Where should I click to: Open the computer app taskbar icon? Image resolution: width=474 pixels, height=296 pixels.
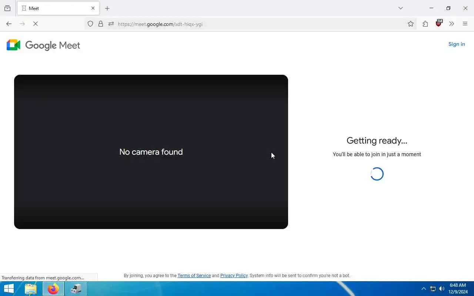point(76,289)
